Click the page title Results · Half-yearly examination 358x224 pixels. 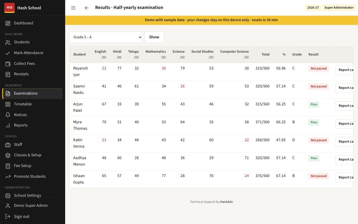click(129, 8)
